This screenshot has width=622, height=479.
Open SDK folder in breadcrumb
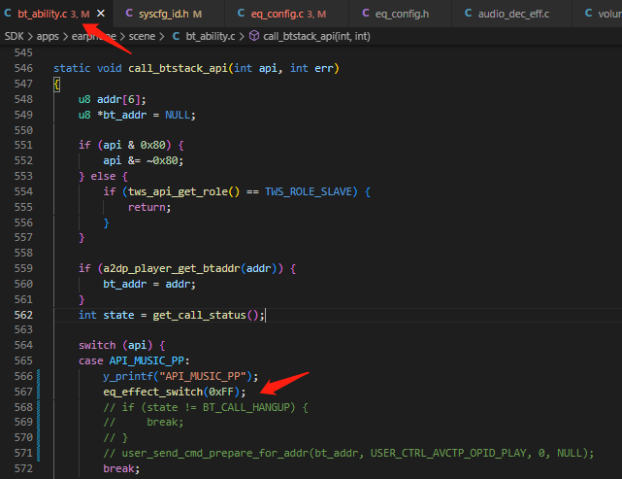pyautogui.click(x=15, y=36)
